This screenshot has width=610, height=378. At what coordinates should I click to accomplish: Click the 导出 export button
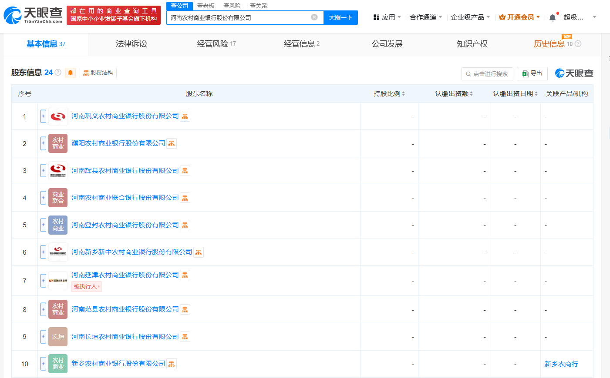[x=532, y=73]
